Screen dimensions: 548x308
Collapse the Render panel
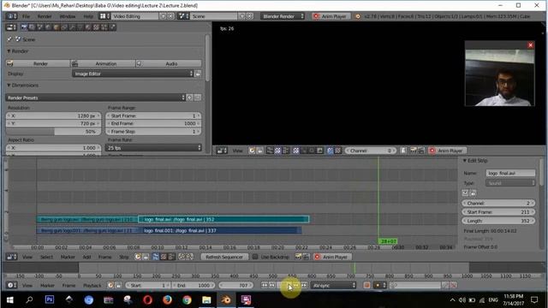tap(9, 51)
